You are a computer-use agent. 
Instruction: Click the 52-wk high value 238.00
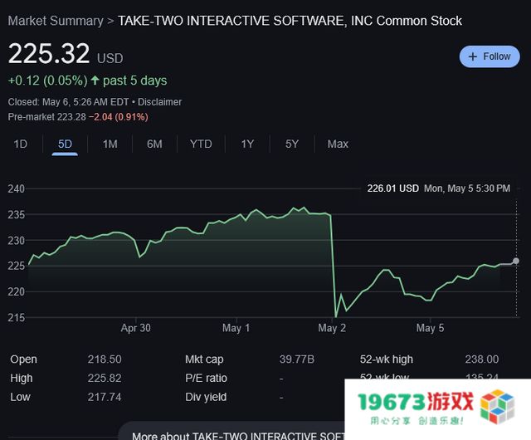pos(482,359)
